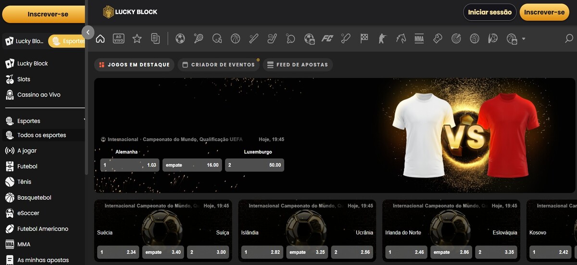This screenshot has height=265, width=577.
Task: Select the soccer ball sport icon
Action: coord(180,39)
